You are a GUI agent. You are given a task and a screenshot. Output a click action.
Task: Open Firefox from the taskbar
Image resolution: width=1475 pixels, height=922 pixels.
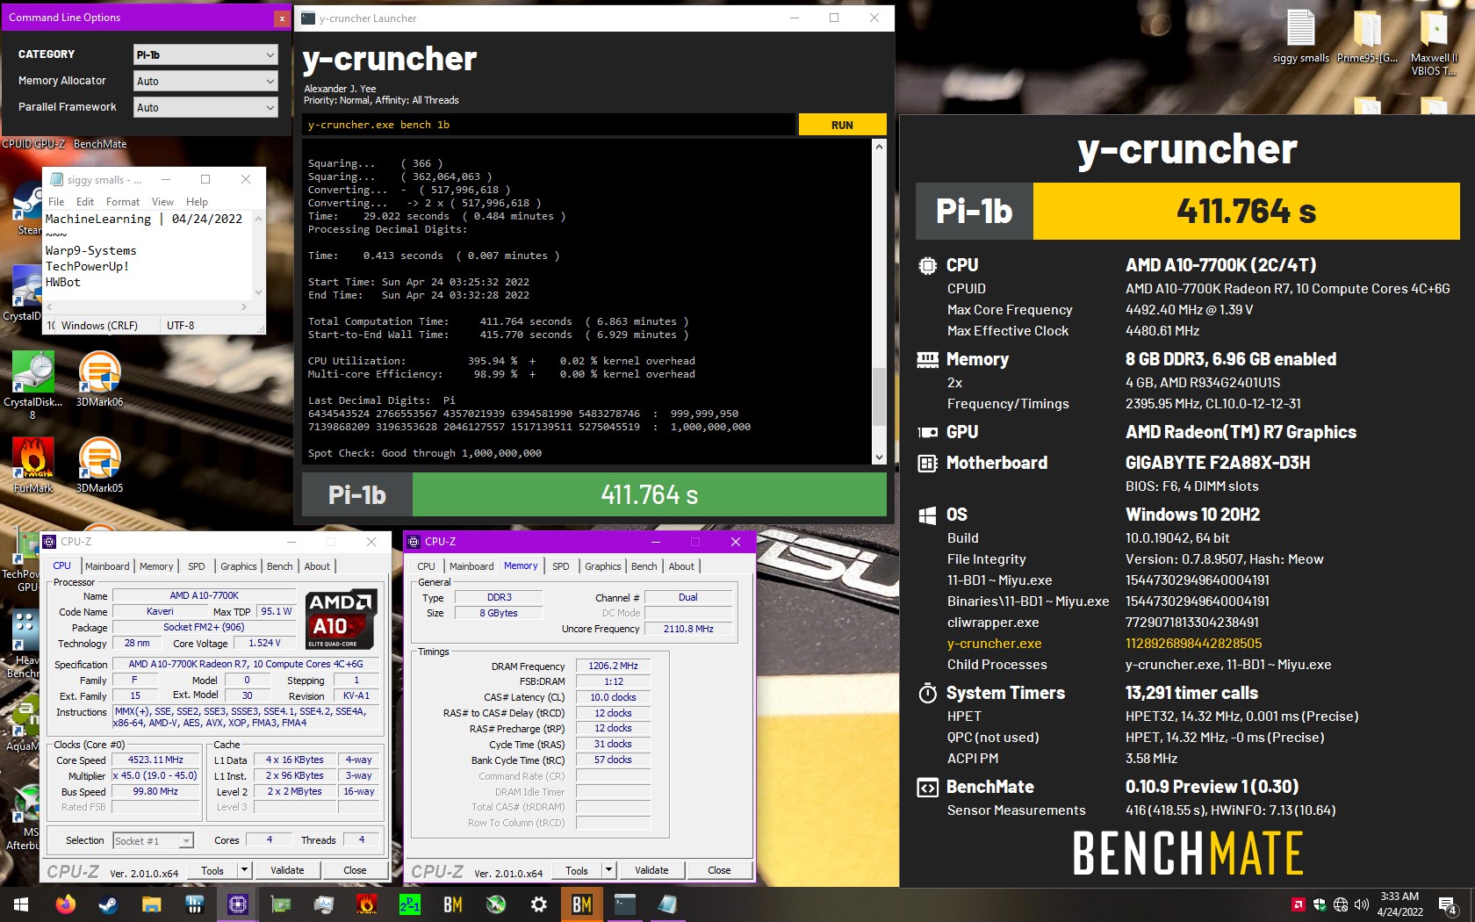pos(65,904)
